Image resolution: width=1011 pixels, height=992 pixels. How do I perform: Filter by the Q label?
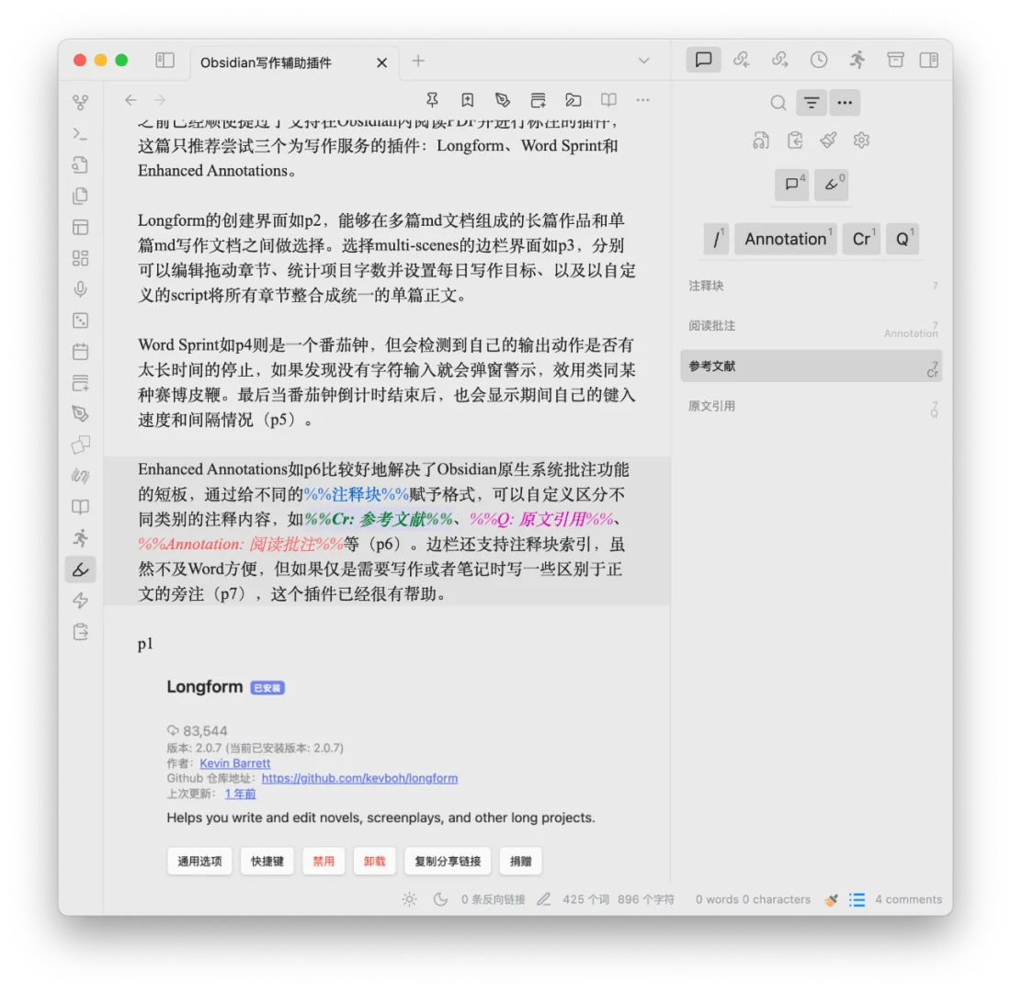pos(903,239)
